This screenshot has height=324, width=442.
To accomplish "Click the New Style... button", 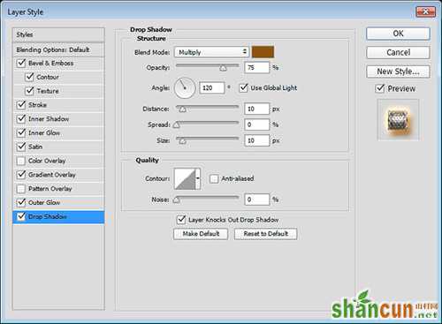I will pyautogui.click(x=398, y=72).
